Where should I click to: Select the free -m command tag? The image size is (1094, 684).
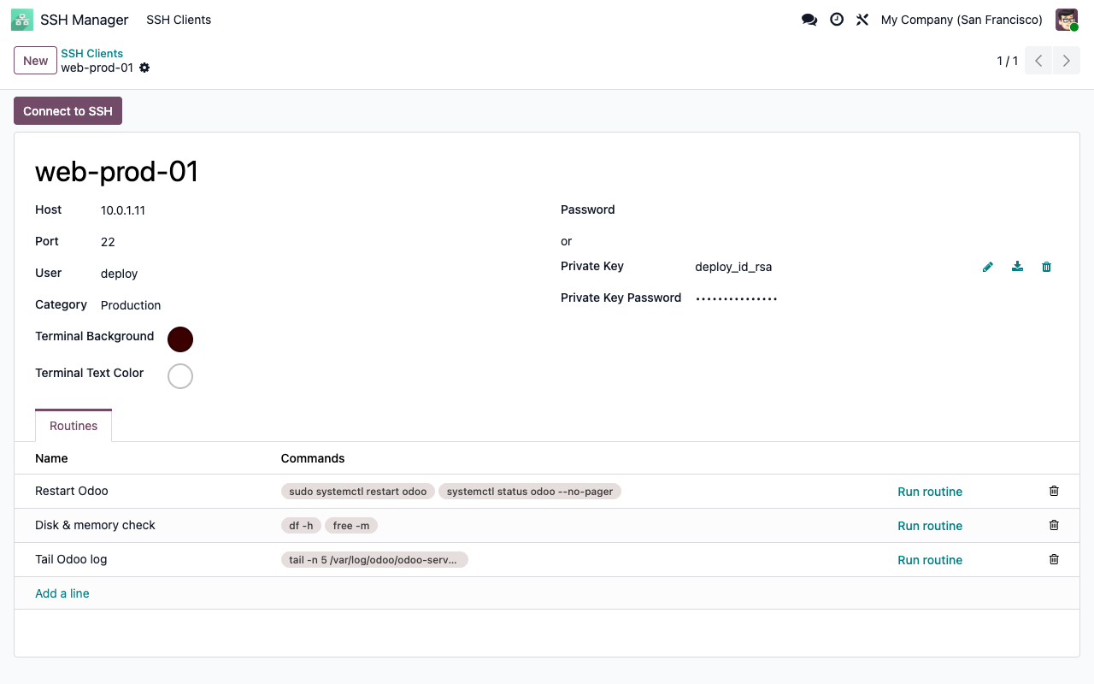pos(351,526)
